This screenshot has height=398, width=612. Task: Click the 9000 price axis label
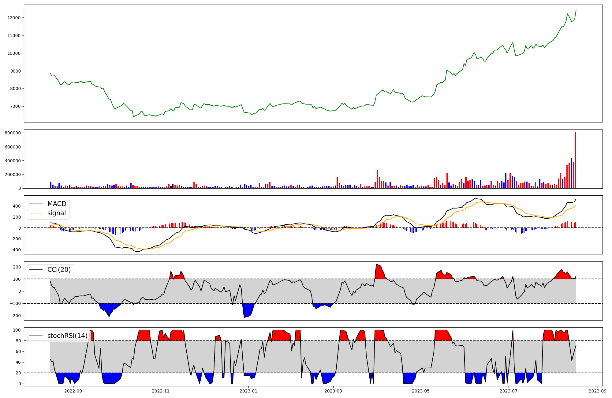click(x=15, y=71)
